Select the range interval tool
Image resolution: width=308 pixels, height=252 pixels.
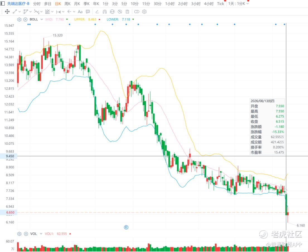click(58, 12)
